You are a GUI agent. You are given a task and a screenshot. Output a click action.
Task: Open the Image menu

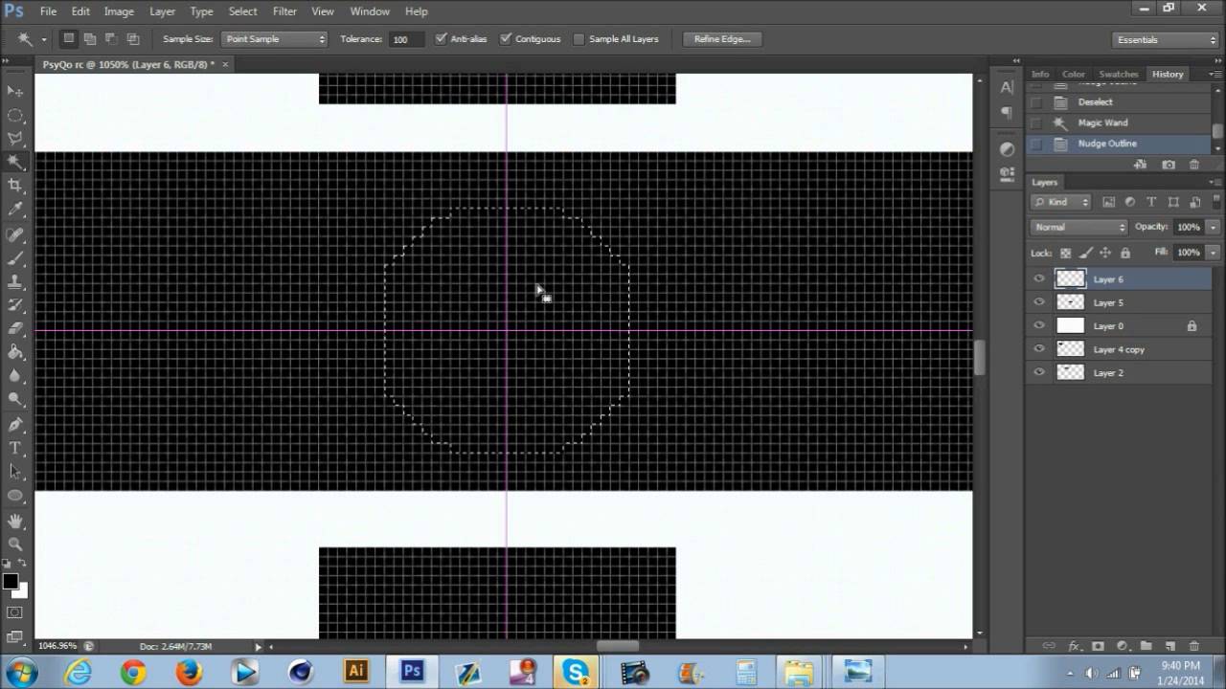tap(119, 11)
